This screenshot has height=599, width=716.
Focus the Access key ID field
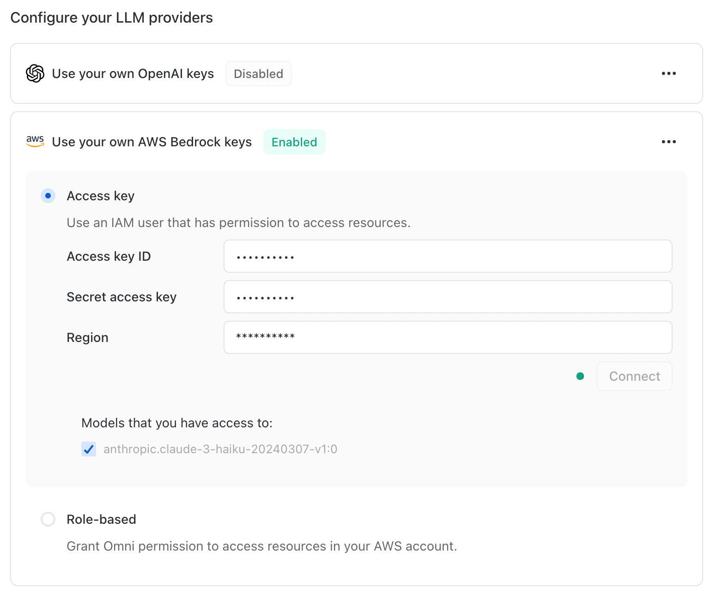pos(448,256)
